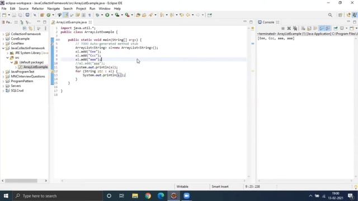This screenshot has width=358, height=201.
Task: Click the green Run button icon
Action: click(107, 15)
